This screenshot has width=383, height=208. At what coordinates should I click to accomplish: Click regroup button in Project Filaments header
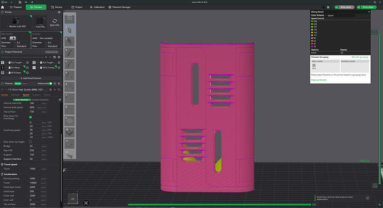tap(52, 52)
